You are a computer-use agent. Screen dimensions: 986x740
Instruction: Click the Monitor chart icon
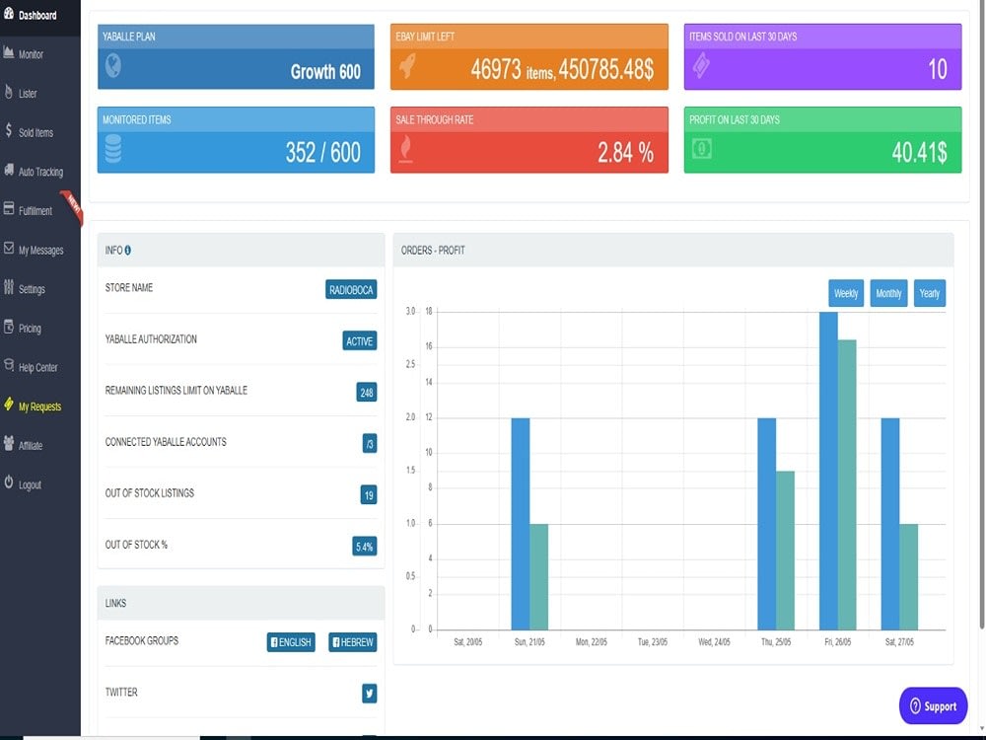click(x=9, y=53)
